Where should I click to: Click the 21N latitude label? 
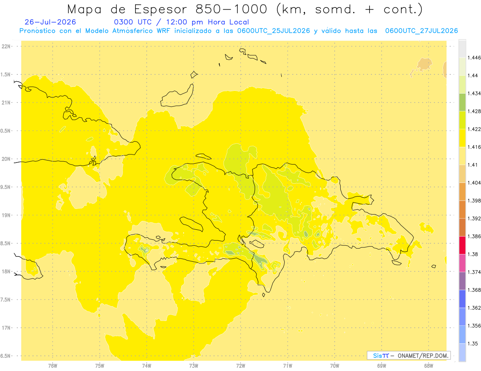7,103
